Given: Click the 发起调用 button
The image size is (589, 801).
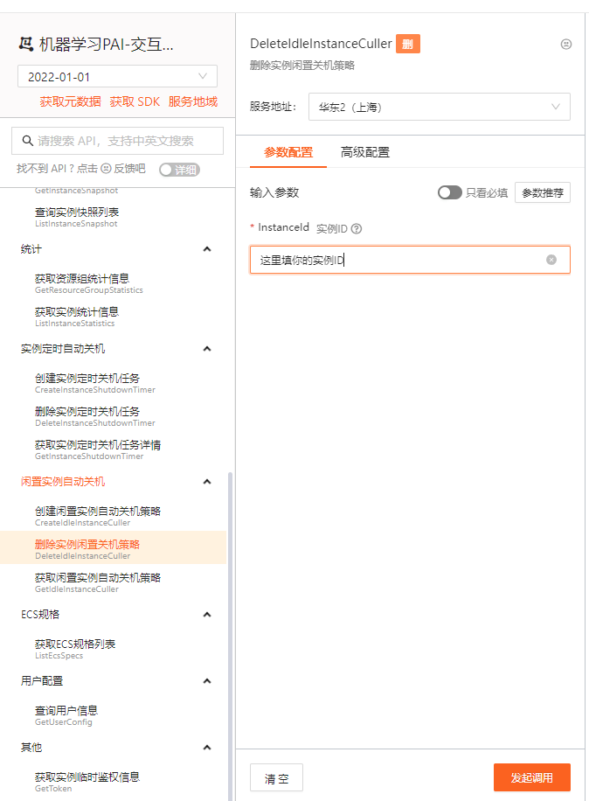Looking at the screenshot, I should (x=531, y=777).
